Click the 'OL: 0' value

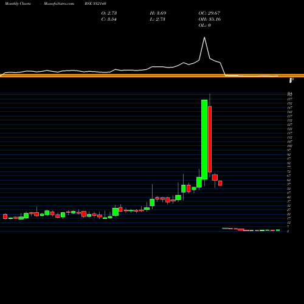point(204,25)
